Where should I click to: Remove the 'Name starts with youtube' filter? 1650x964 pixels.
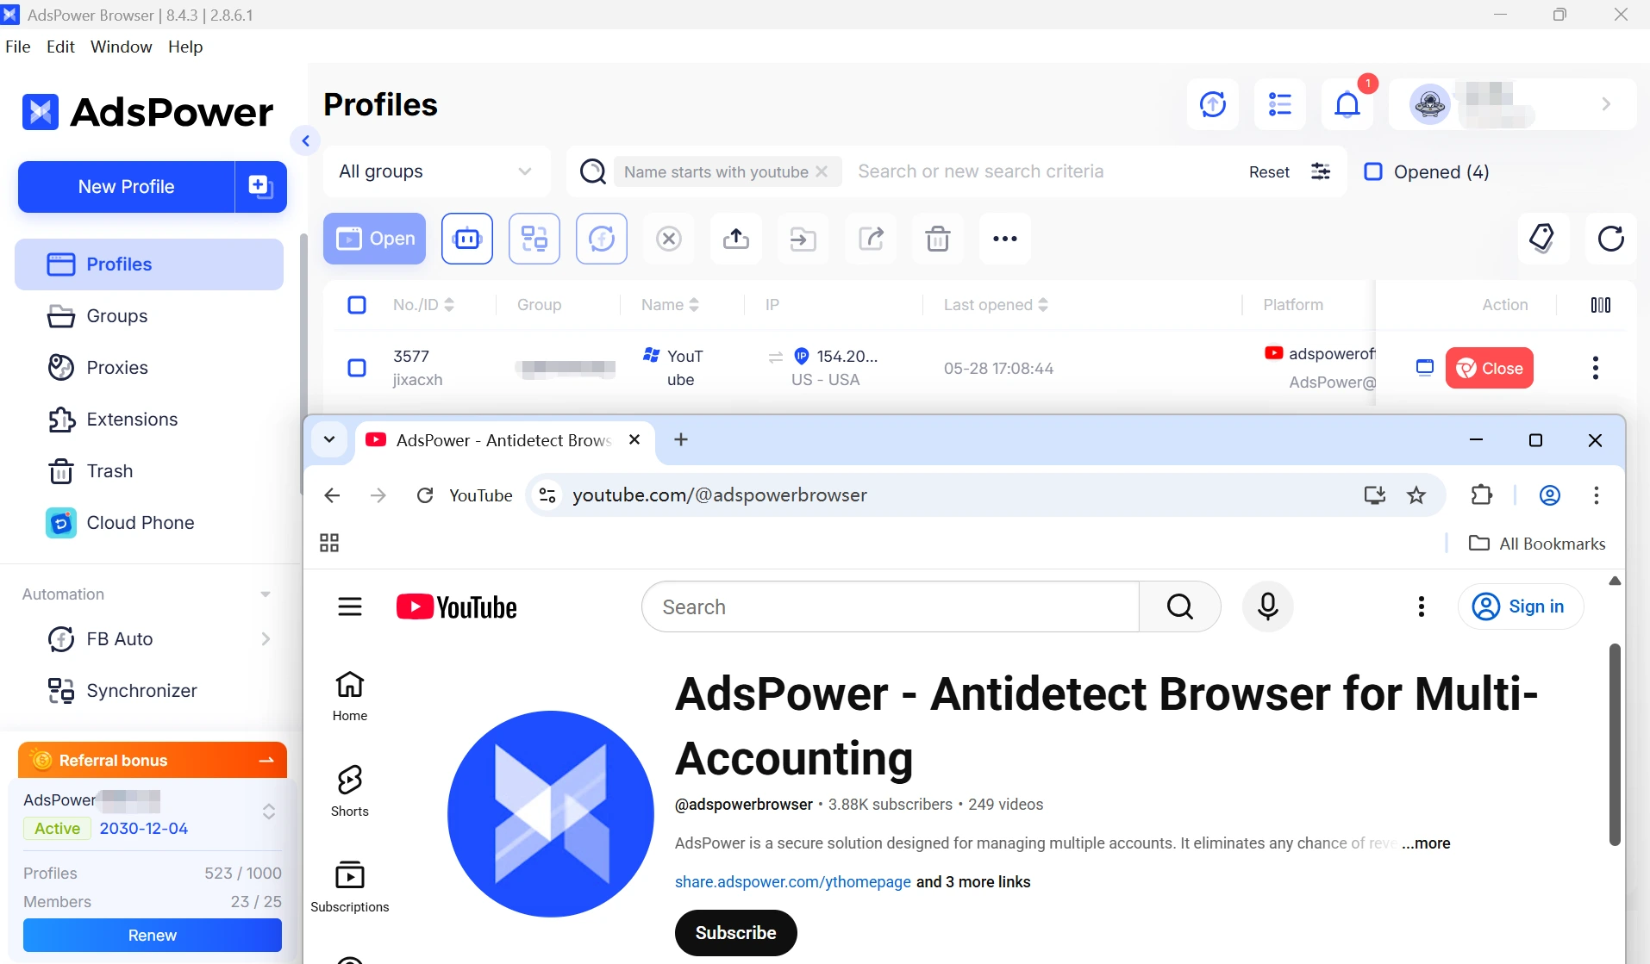pyautogui.click(x=822, y=171)
